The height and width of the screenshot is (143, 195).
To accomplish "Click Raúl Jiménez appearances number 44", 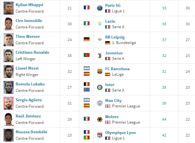I will pos(164,119).
